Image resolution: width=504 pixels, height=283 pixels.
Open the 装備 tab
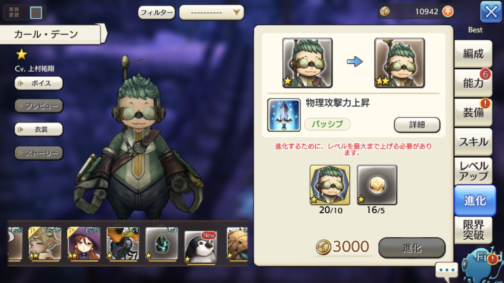(473, 113)
